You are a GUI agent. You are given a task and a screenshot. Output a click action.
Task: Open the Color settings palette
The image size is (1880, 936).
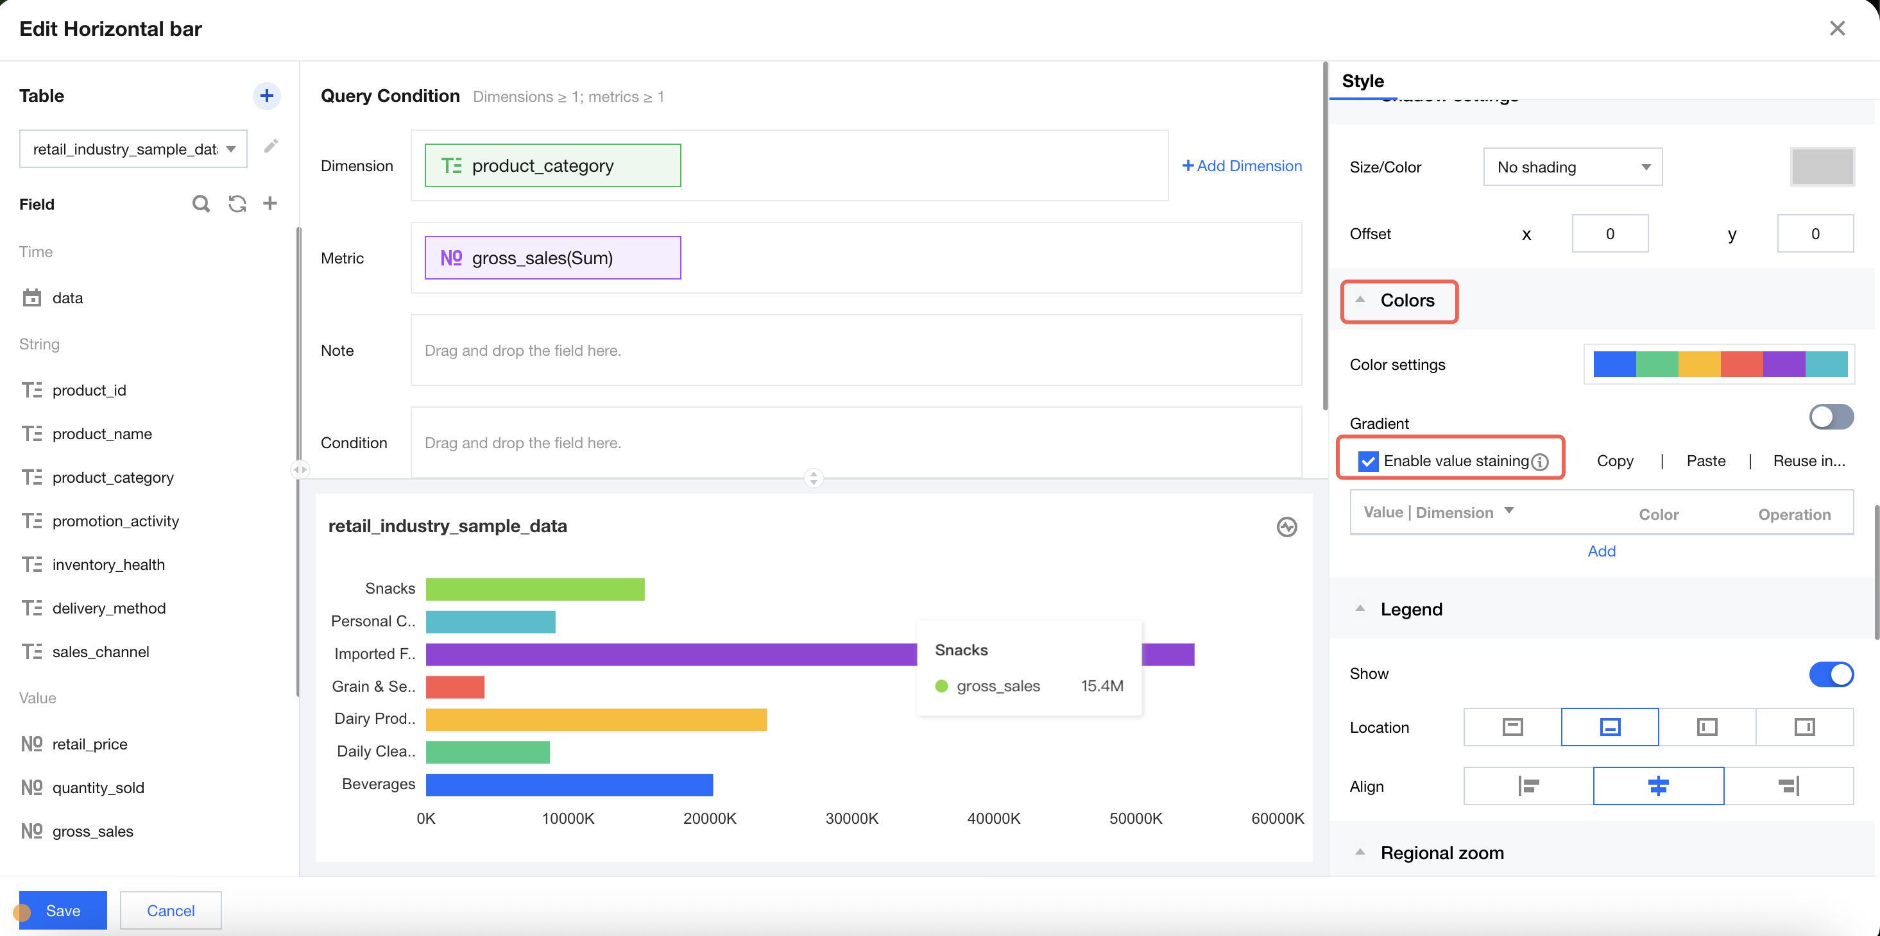tap(1720, 364)
